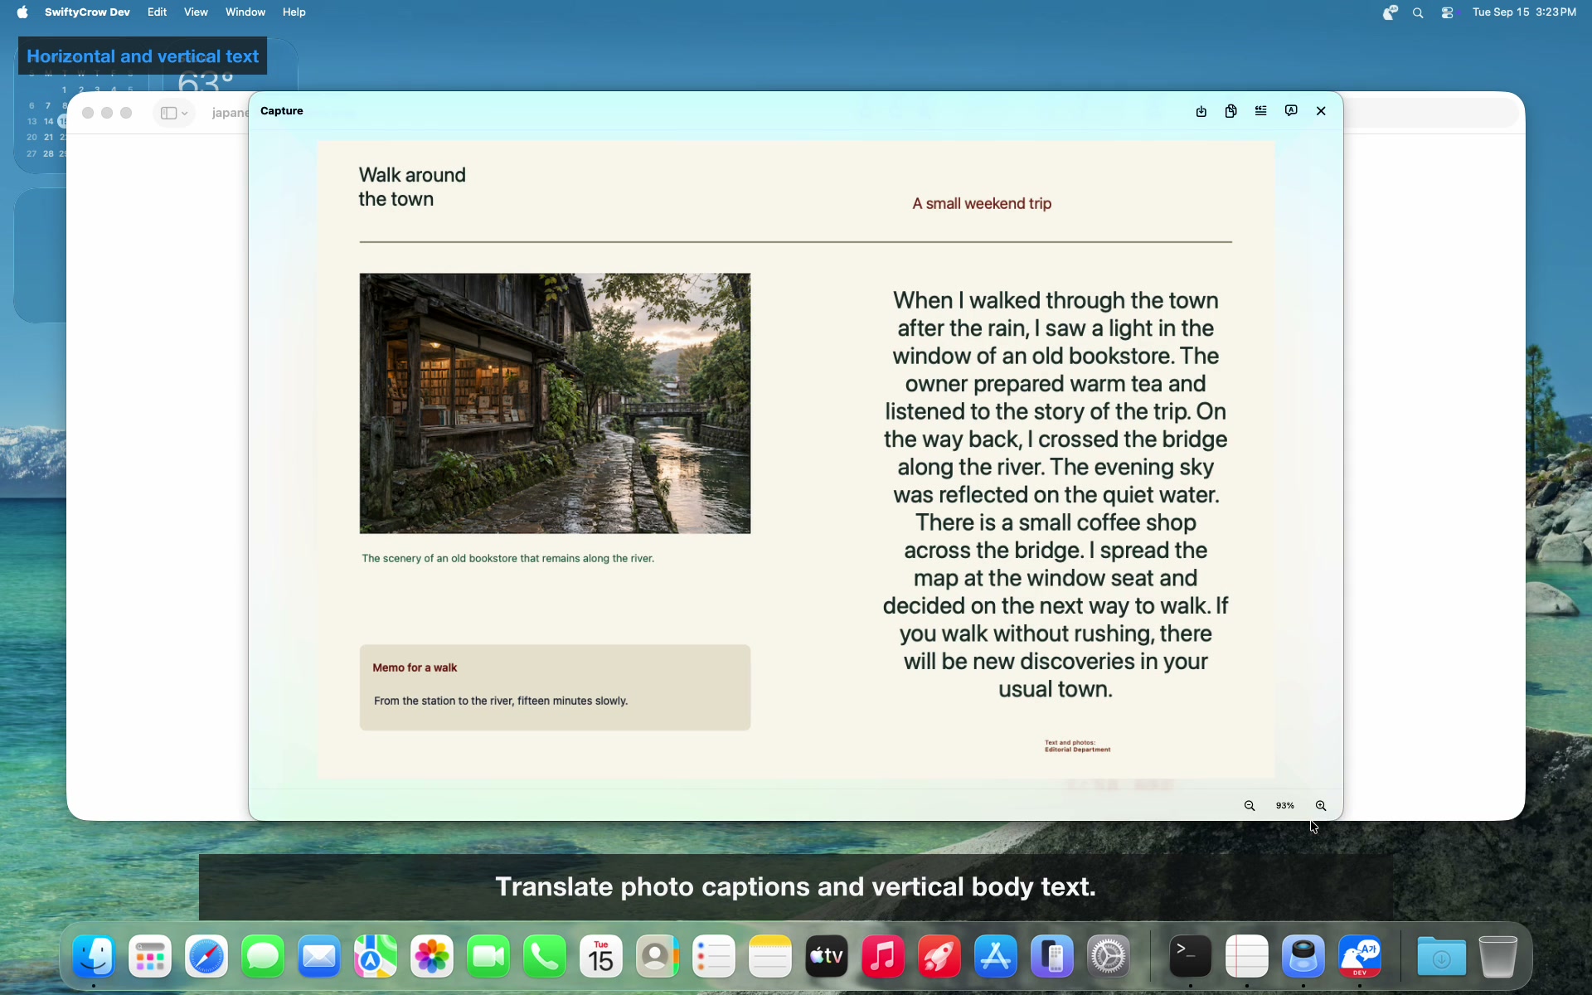Click the quote-lines text icon in Capture toolbar

(x=1261, y=111)
